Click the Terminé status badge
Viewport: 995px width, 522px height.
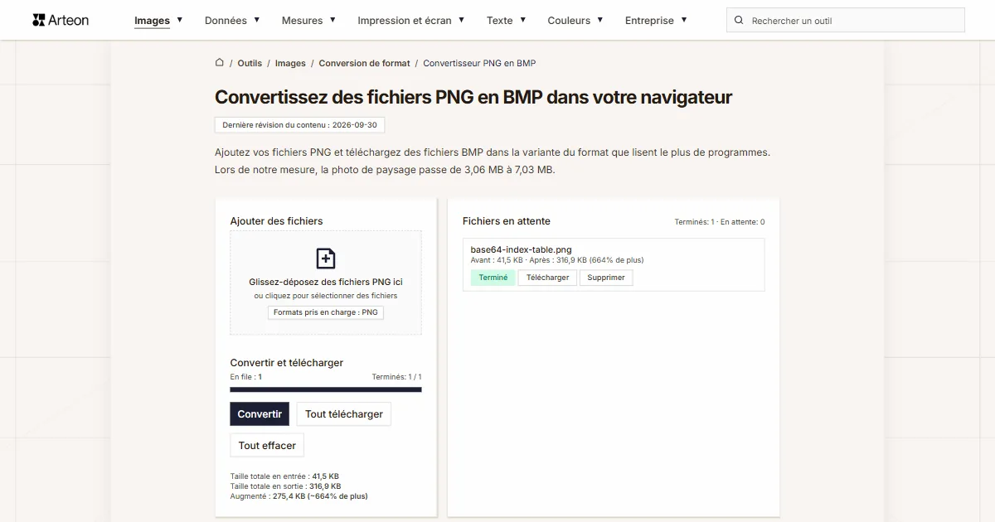tap(493, 278)
